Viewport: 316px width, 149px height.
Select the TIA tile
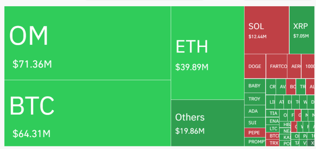tap(273, 113)
